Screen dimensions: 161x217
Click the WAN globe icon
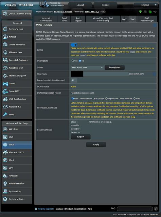5,145
